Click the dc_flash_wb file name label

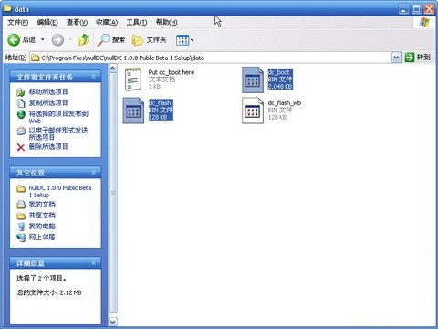(x=285, y=102)
